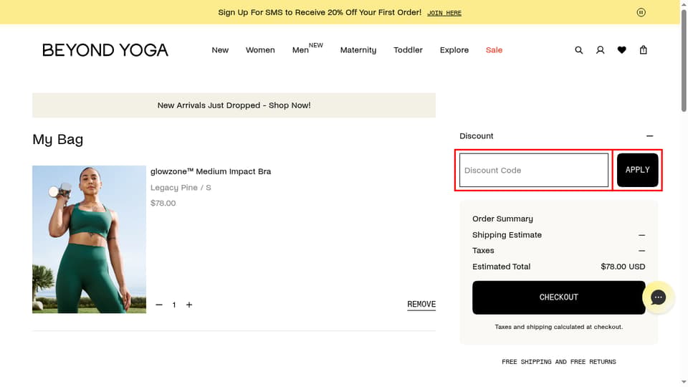Collapse the Discount section
The height and width of the screenshot is (387, 688).
click(650, 136)
